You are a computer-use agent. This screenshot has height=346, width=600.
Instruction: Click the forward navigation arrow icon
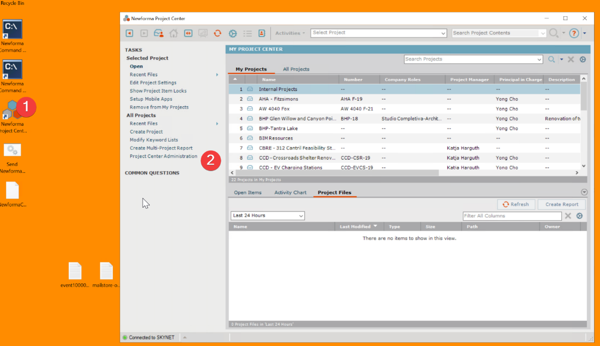[x=144, y=33]
